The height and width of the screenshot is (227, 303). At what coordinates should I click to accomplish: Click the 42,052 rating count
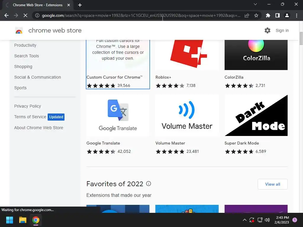[x=124, y=152]
